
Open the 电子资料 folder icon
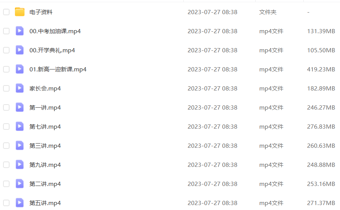[20, 12]
